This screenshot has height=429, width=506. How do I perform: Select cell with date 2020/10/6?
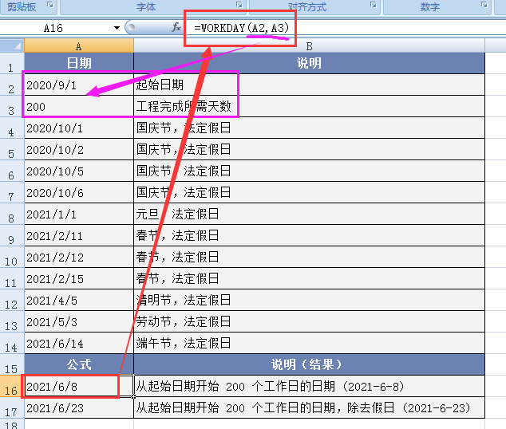79,193
